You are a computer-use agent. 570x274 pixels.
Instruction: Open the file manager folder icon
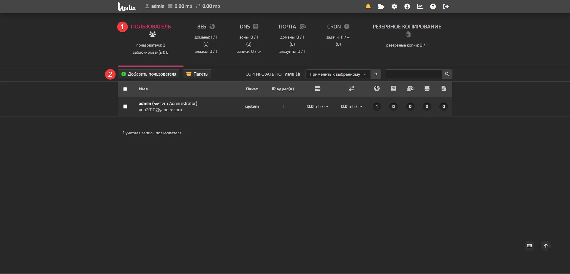coord(381,7)
